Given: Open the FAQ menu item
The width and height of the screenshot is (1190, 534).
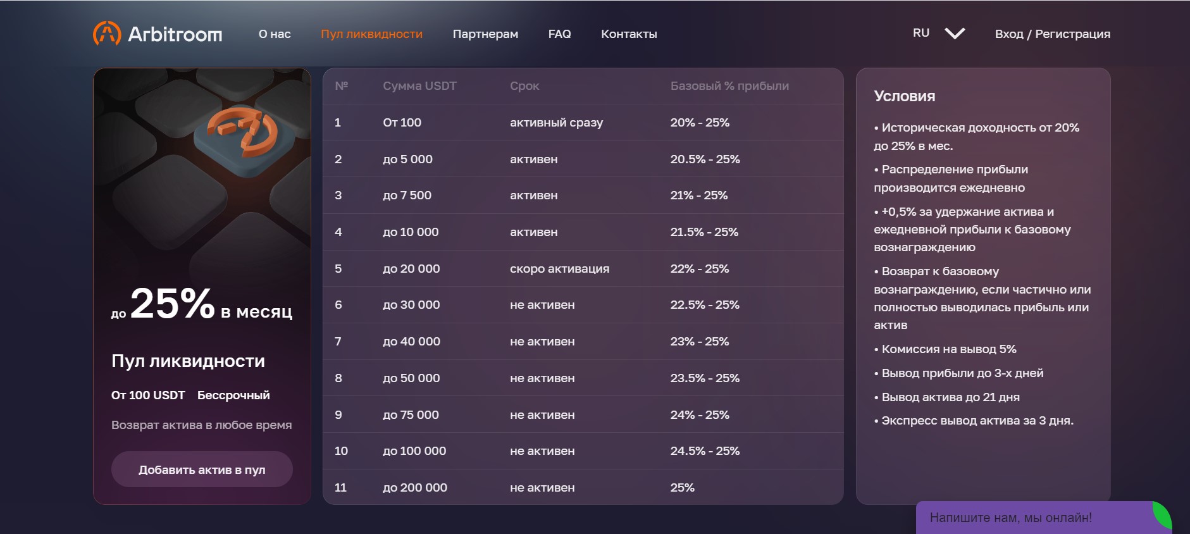Looking at the screenshot, I should (x=559, y=34).
